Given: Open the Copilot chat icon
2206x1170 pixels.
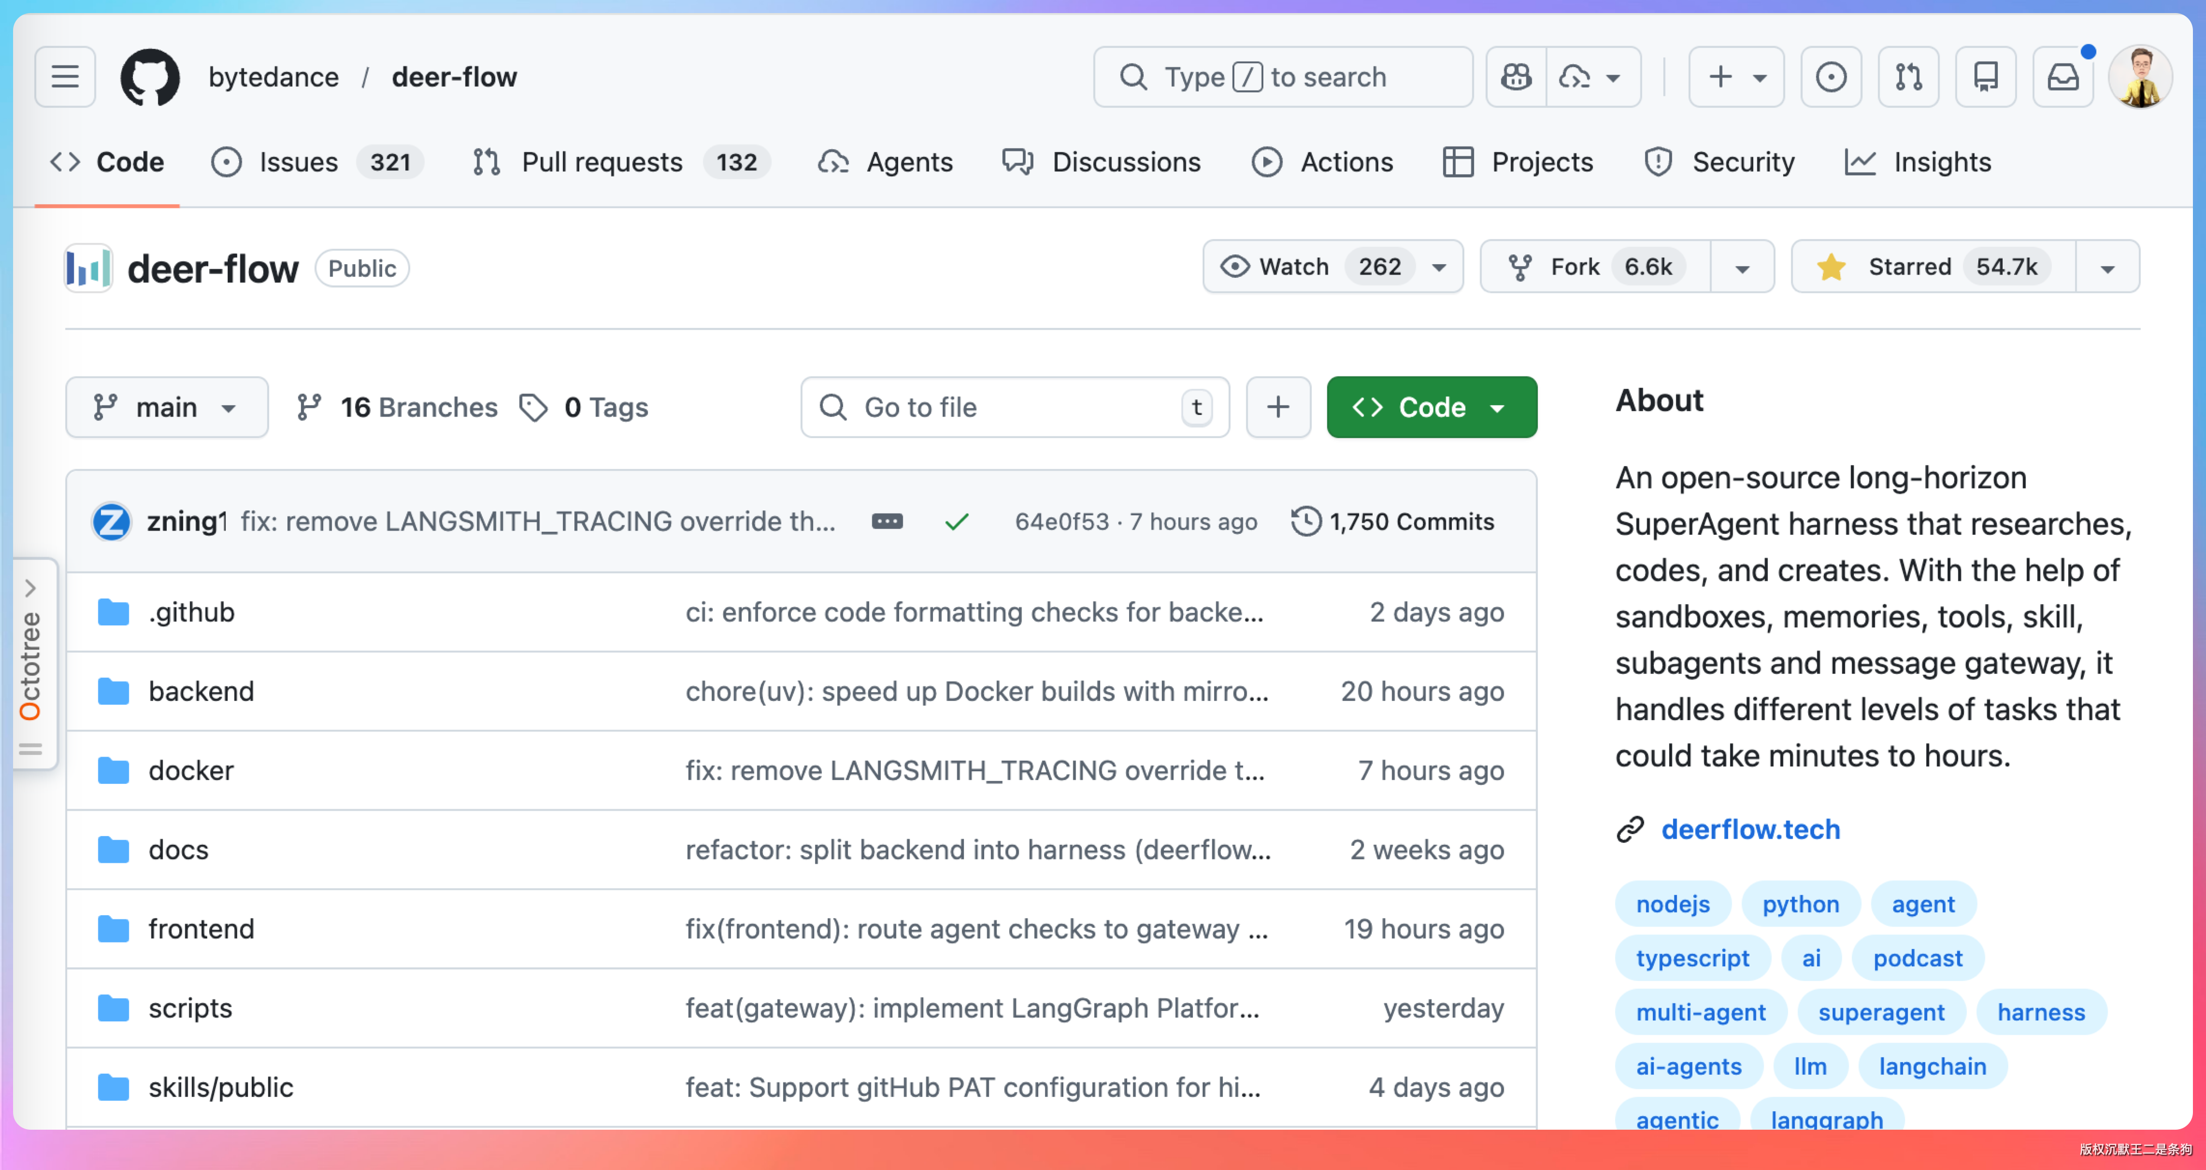Looking at the screenshot, I should [1517, 77].
